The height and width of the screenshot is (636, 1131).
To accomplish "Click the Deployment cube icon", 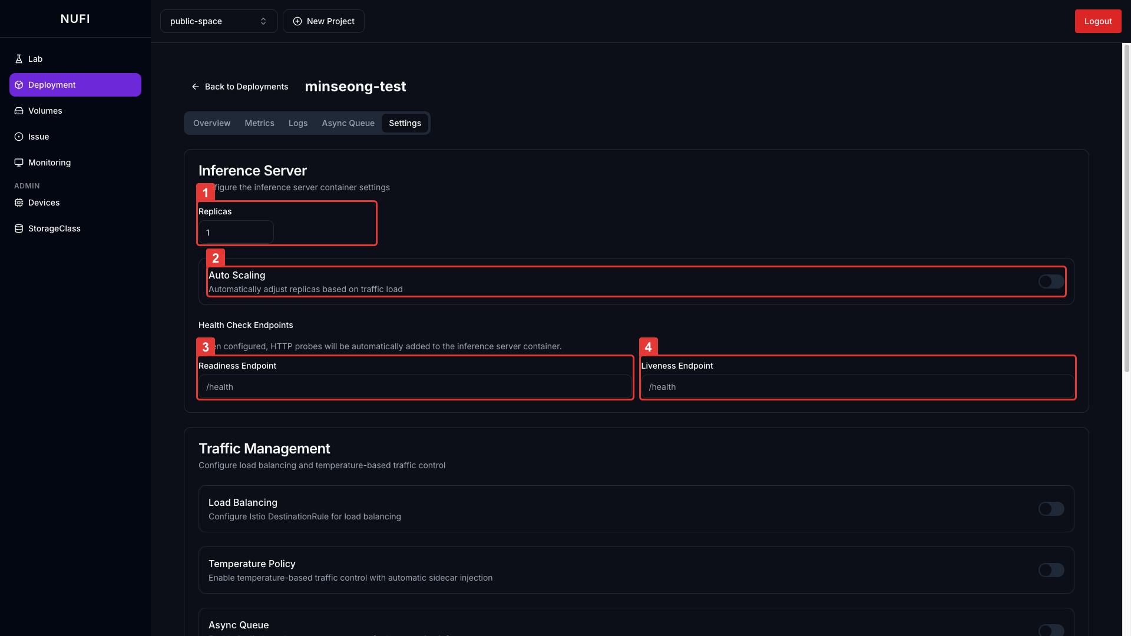I will point(19,85).
